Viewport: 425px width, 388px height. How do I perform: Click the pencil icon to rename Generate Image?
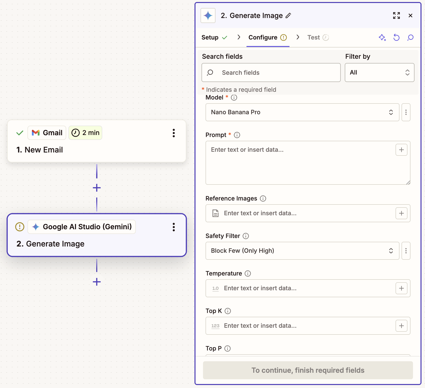pos(289,15)
